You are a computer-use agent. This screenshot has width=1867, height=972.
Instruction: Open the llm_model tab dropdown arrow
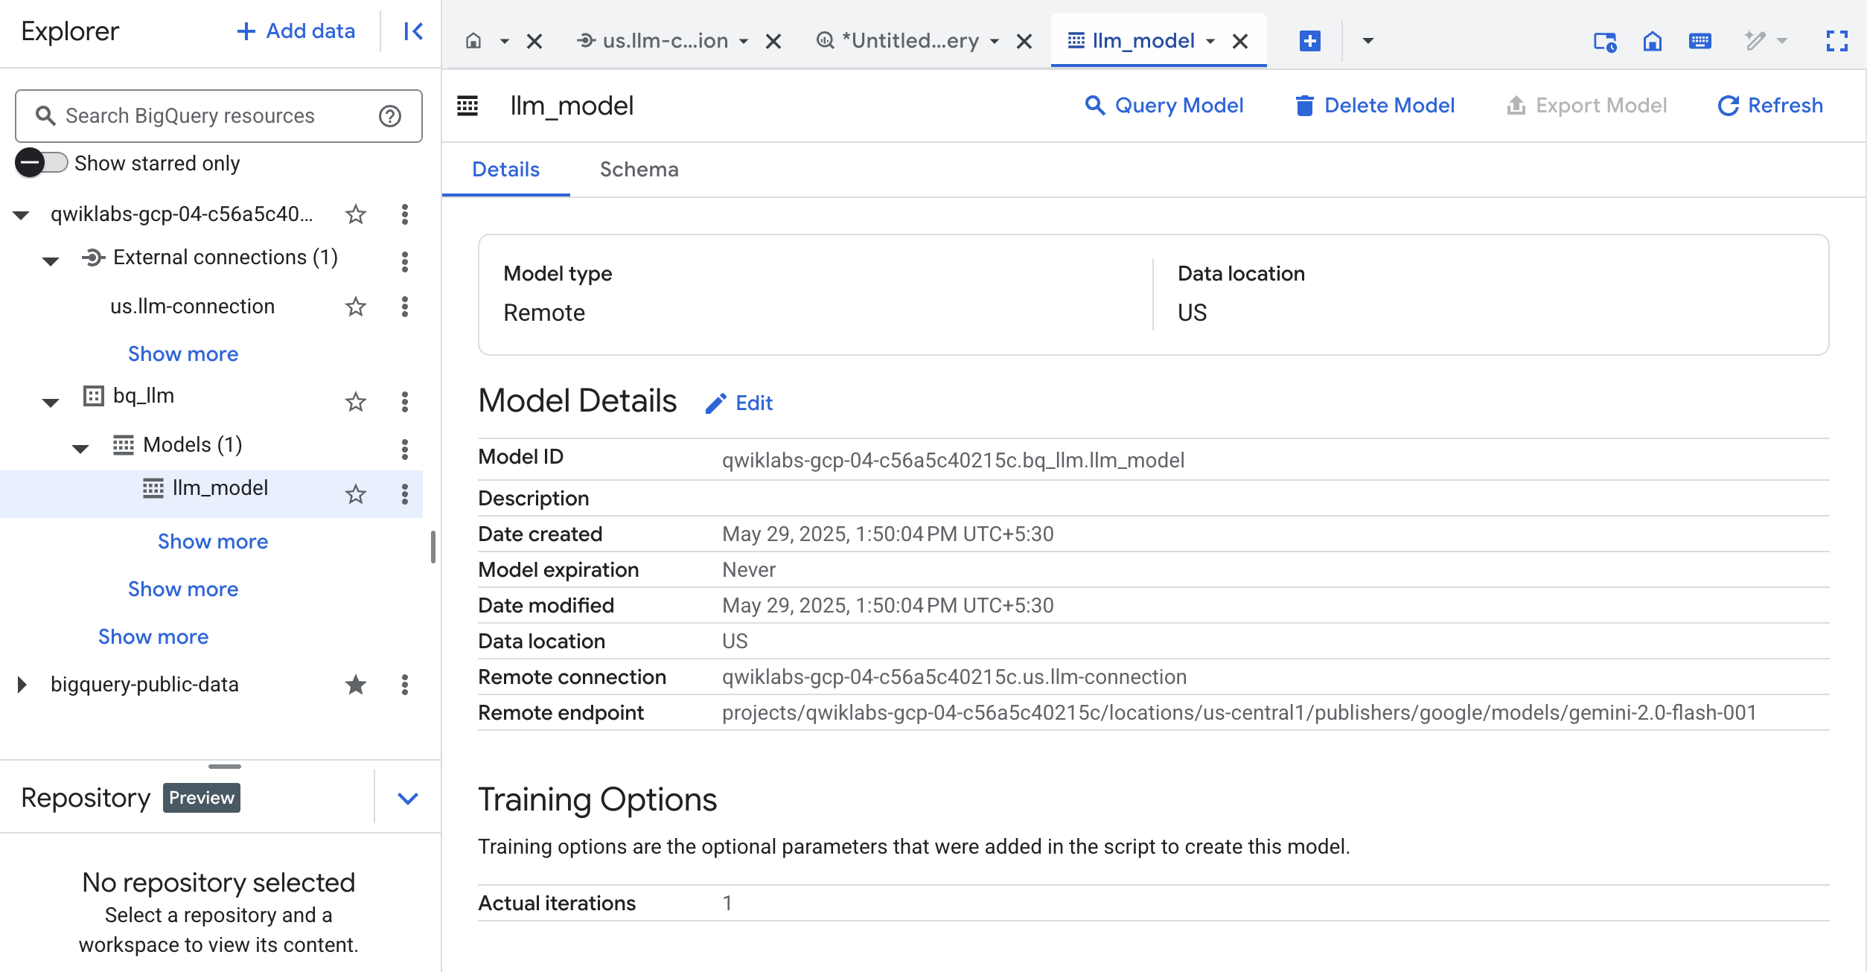click(x=1210, y=41)
